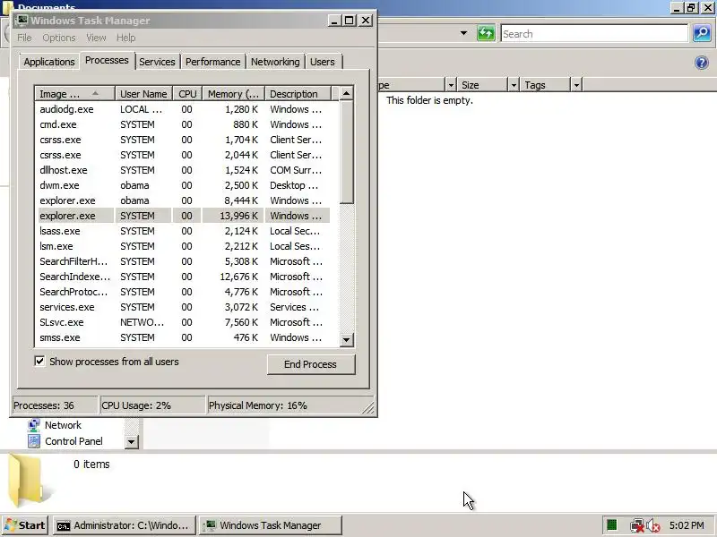Click the process list scroll down arrow
Screen dimensions: 717x537
tap(347, 339)
